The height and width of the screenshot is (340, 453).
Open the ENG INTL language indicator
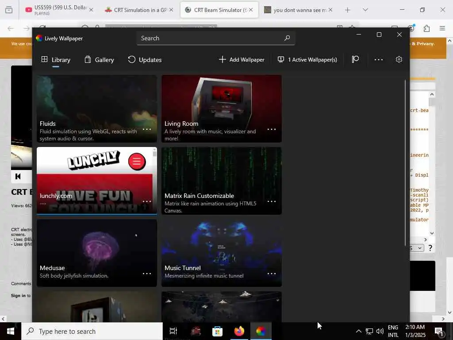(x=393, y=331)
